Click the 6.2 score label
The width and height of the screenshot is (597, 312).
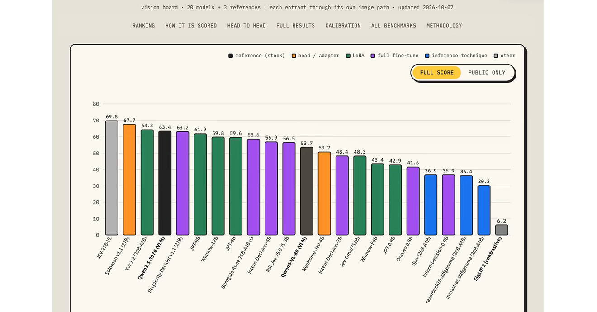(x=502, y=221)
